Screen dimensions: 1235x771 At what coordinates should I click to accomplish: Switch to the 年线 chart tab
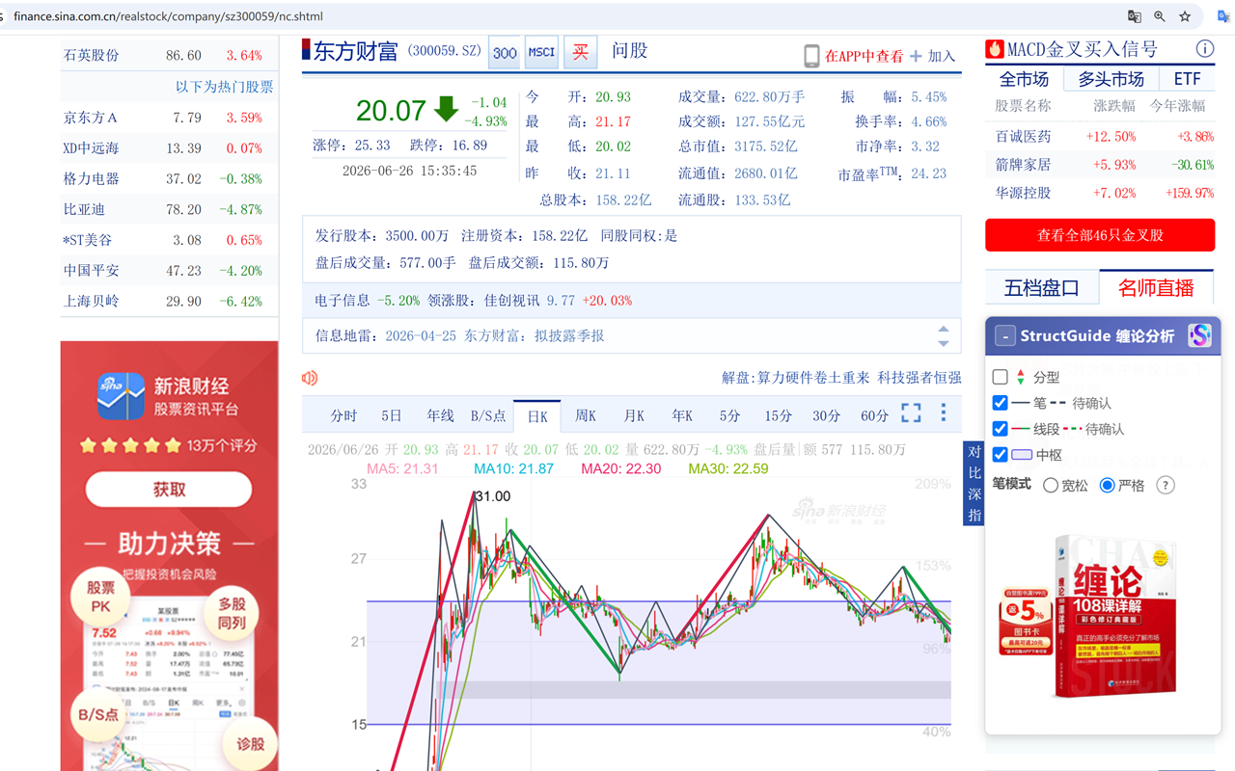440,416
